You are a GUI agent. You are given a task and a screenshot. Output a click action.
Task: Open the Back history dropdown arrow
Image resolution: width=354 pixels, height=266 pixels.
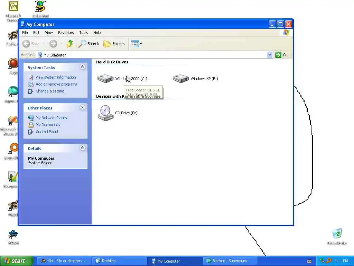click(44, 44)
